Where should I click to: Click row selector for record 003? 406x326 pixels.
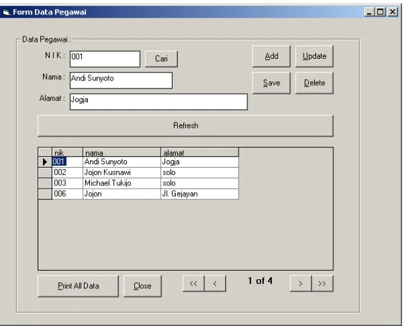click(x=45, y=183)
